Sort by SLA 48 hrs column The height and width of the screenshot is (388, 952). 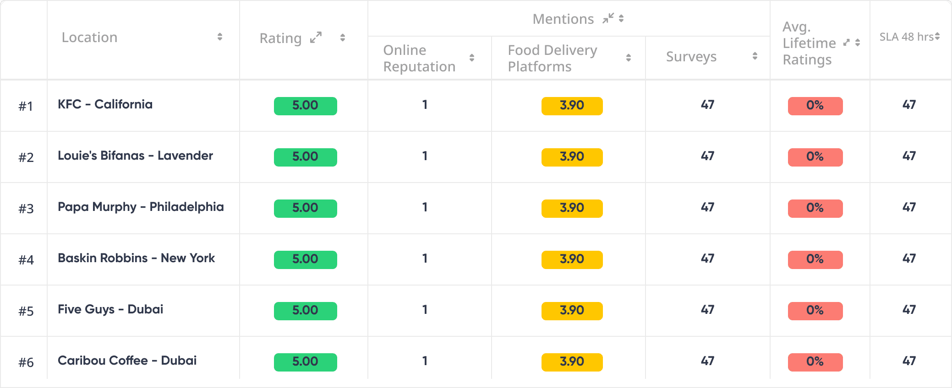coord(937,37)
